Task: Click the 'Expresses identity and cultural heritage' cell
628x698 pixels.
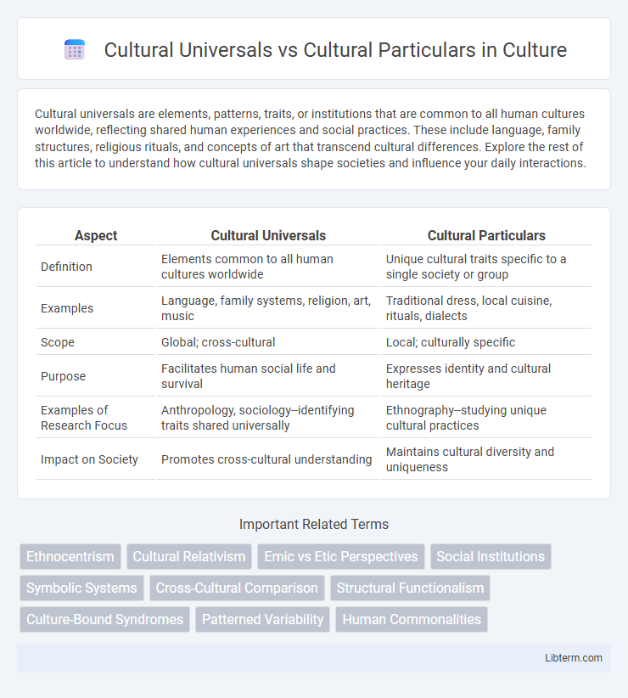Action: (486, 376)
